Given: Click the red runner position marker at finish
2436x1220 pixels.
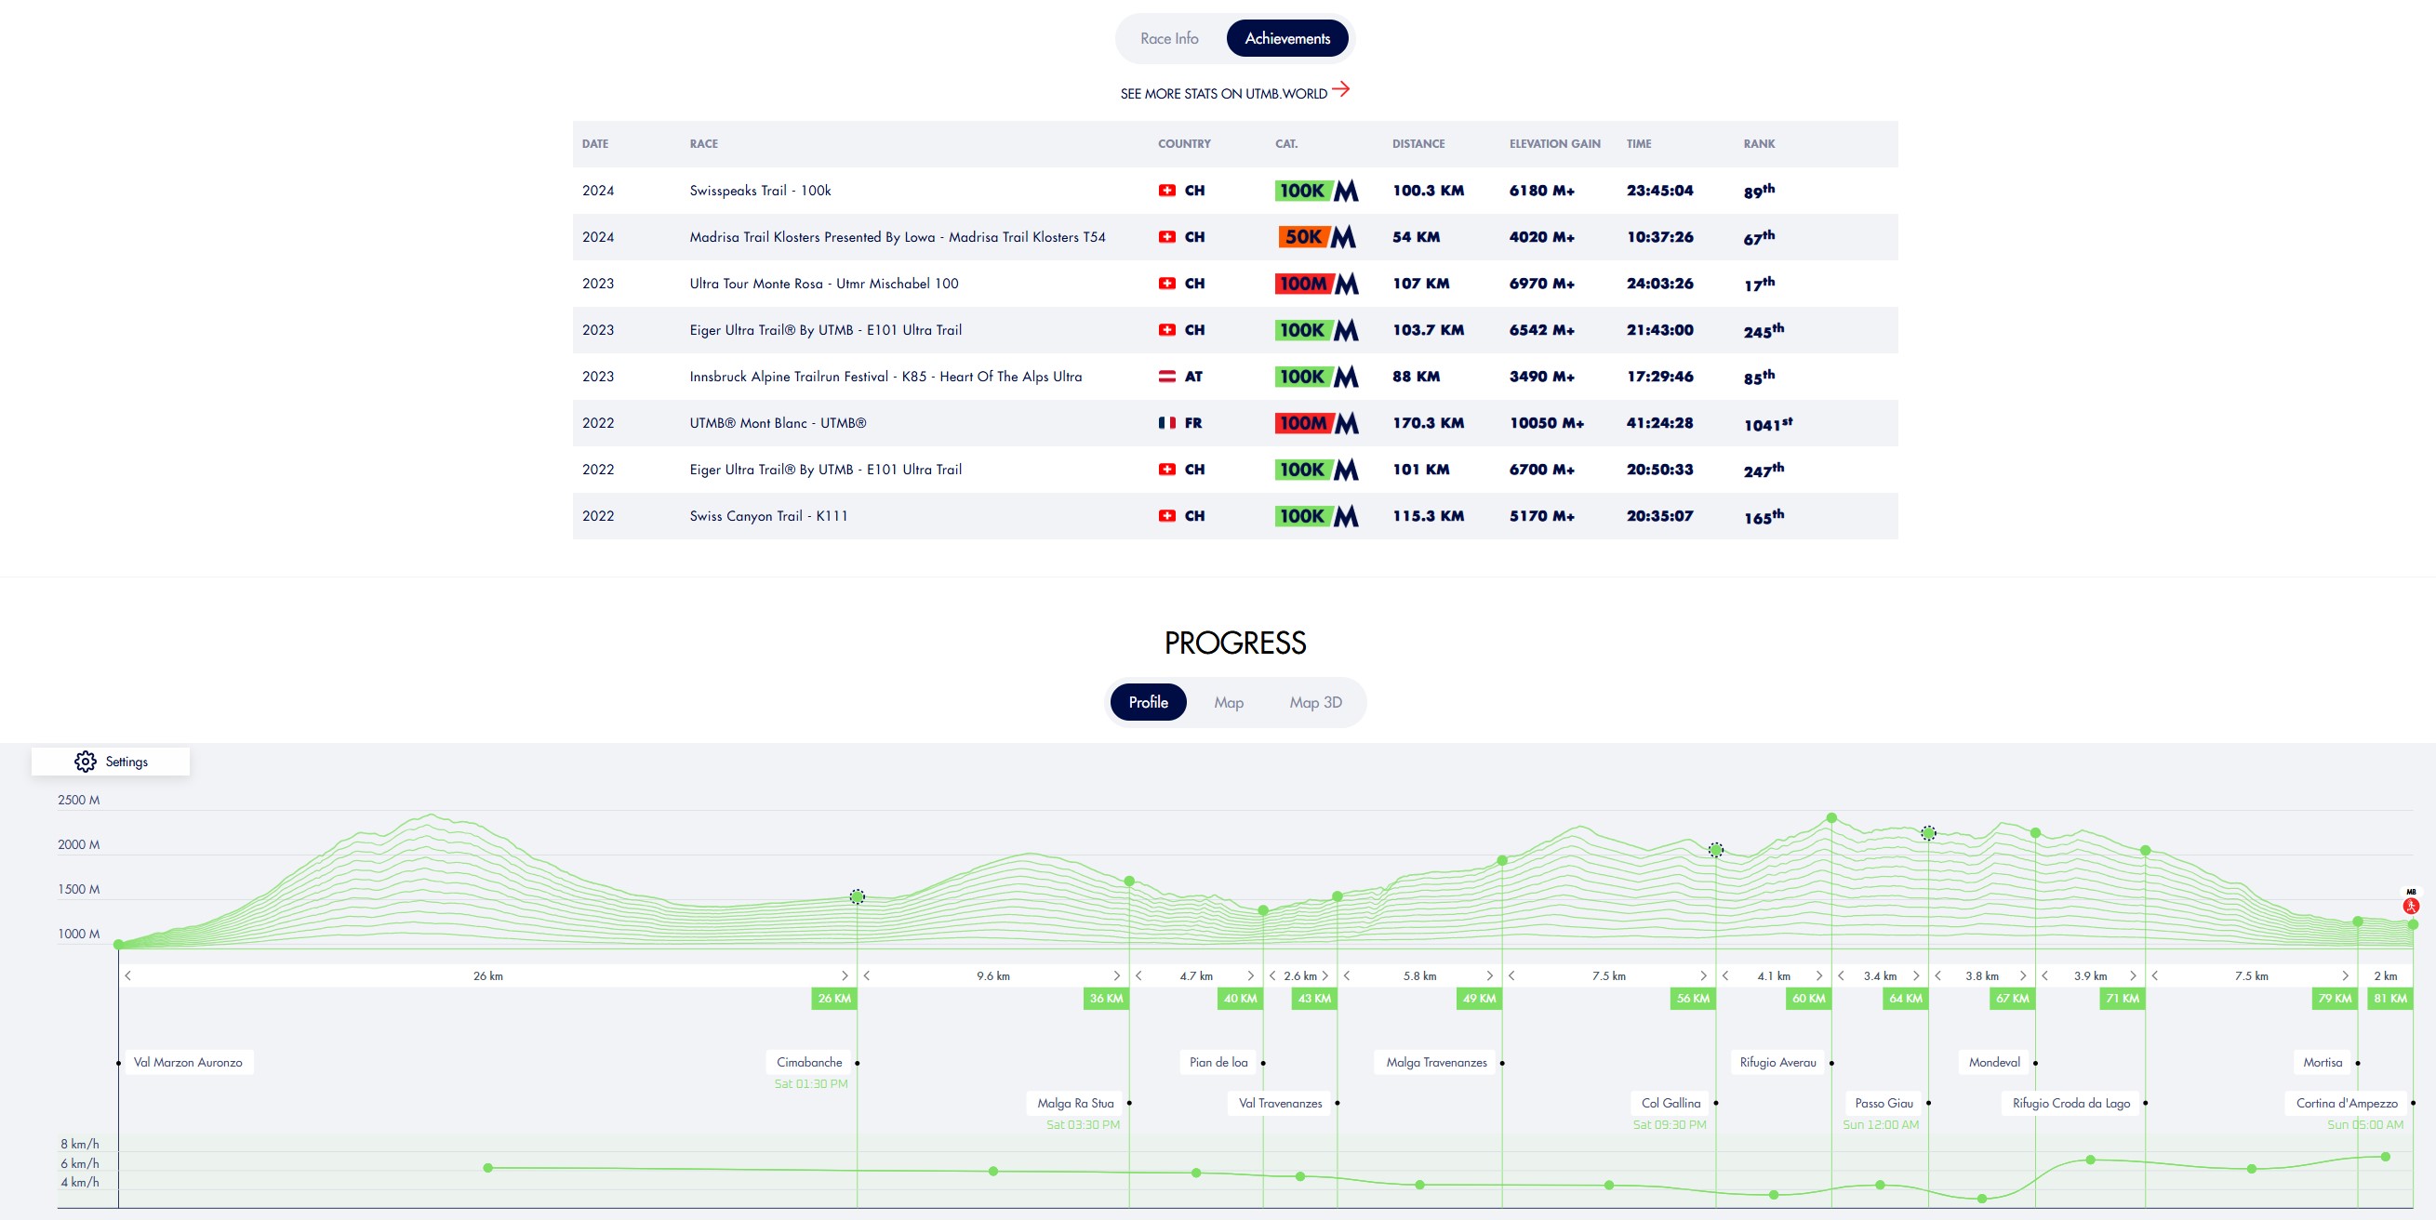Looking at the screenshot, I should (2412, 906).
